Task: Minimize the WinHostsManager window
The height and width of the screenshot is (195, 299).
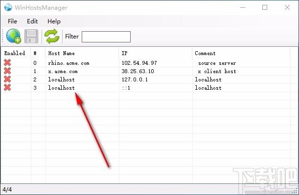Action: tap(243, 7)
